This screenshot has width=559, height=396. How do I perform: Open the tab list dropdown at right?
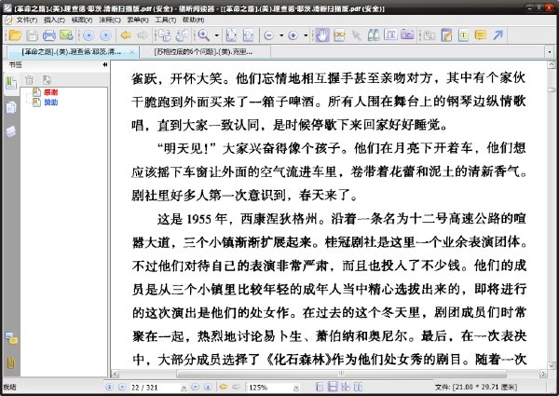pos(550,52)
